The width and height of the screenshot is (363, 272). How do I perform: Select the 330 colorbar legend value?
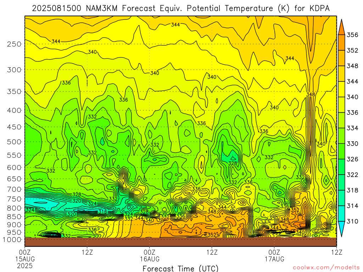pos(352,144)
